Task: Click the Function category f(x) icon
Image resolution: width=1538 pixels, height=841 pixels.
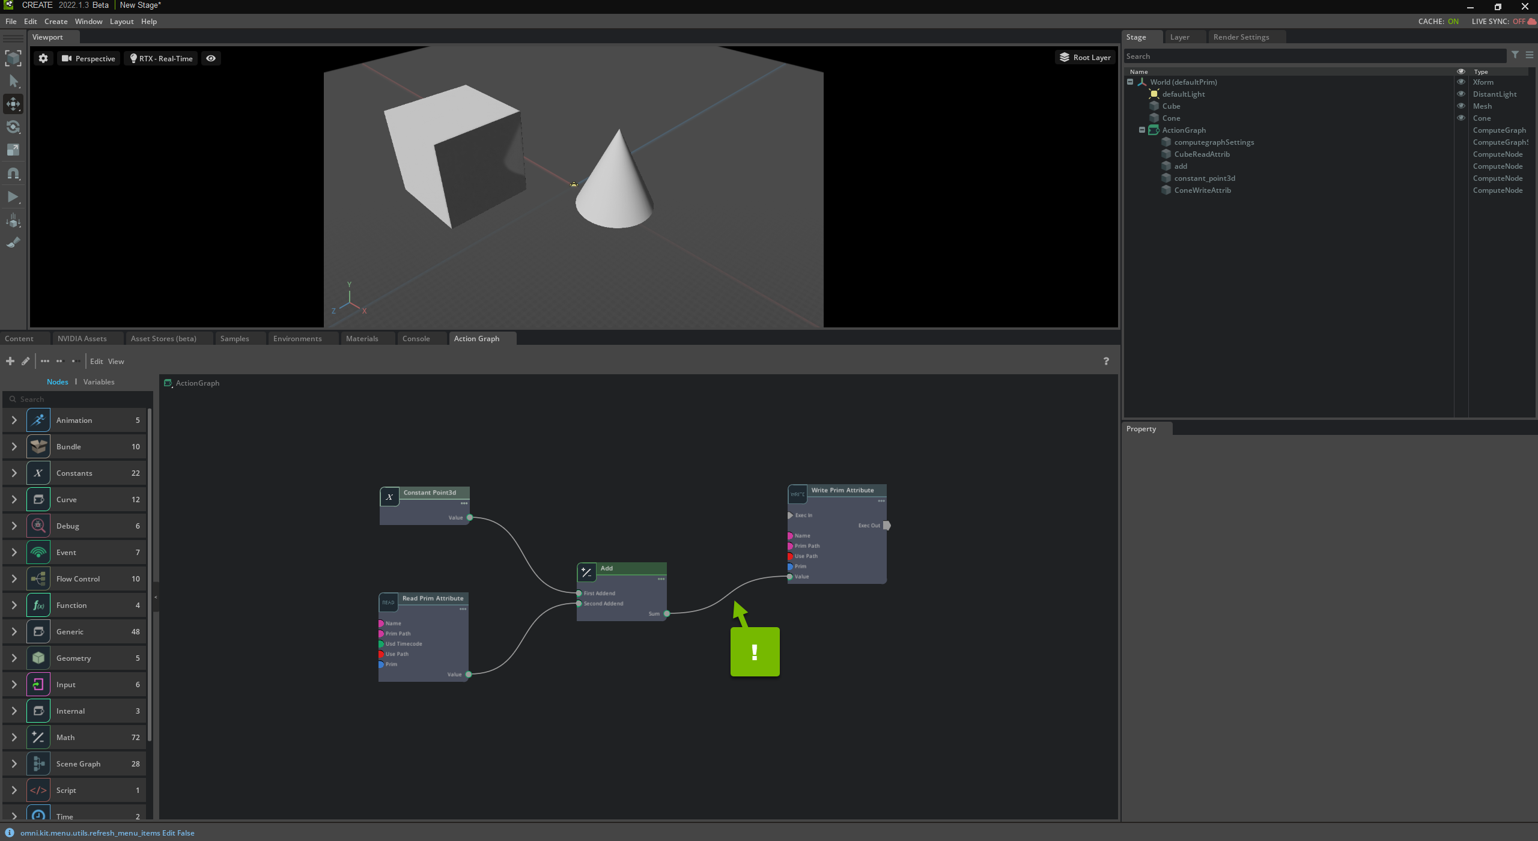Action: (x=38, y=605)
